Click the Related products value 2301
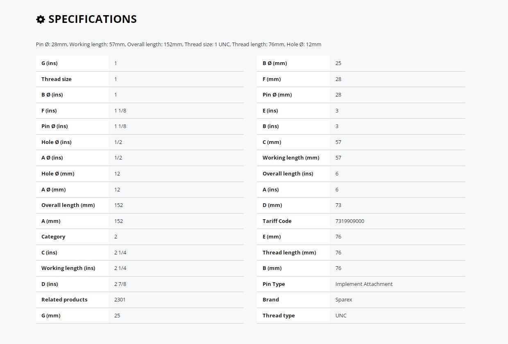This screenshot has width=508, height=344. coord(120,299)
